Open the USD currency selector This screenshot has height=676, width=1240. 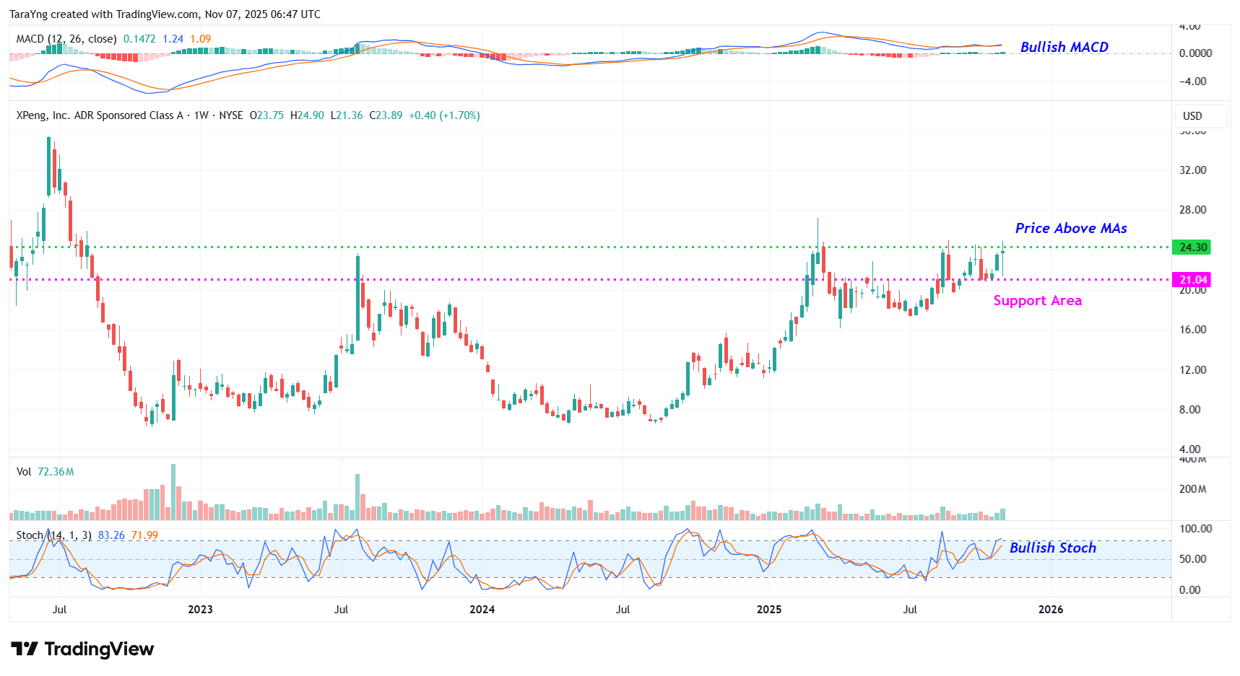click(1192, 116)
